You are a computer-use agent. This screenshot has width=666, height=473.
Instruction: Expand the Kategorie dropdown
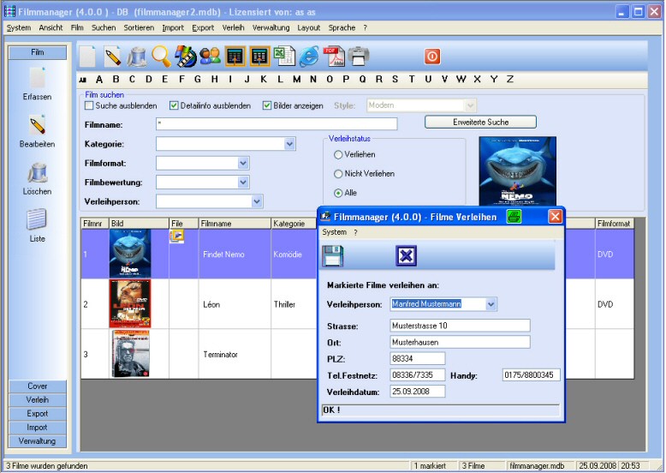[289, 144]
